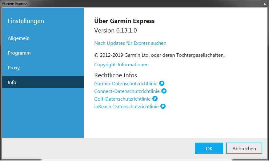This screenshot has width=269, height=161.
Task: Click the Einstellungen sidebar heading
Action: (x=26, y=21)
